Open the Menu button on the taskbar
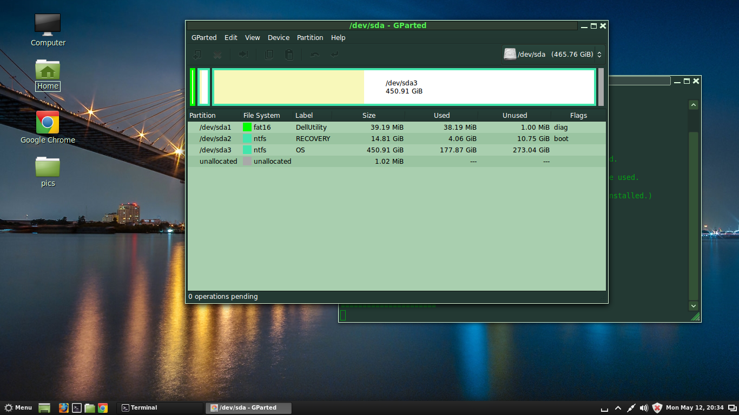The width and height of the screenshot is (739, 415). point(18,408)
